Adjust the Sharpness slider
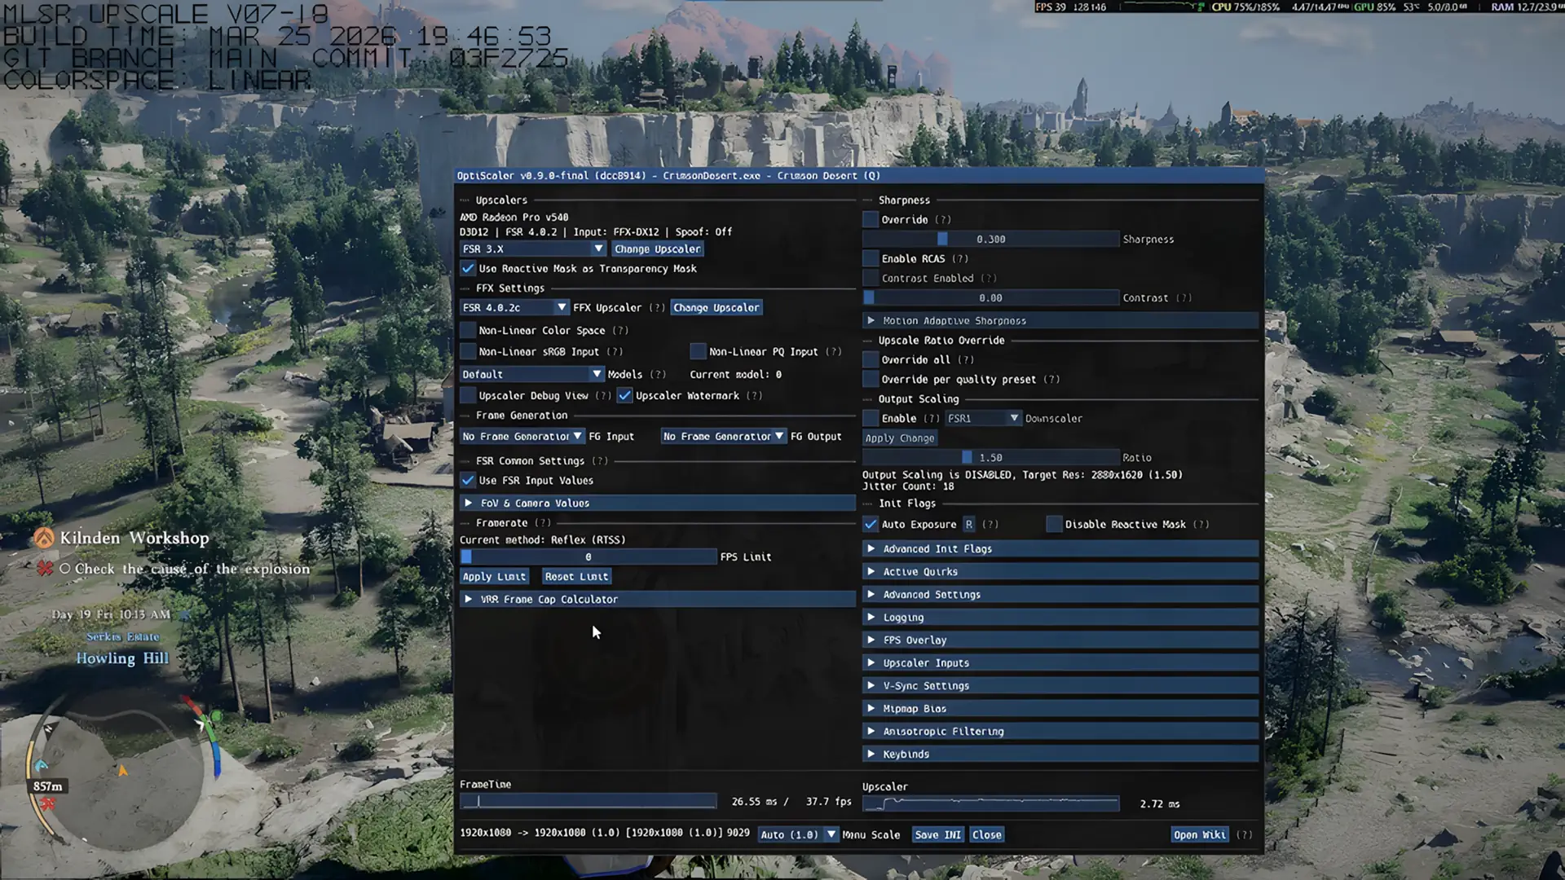This screenshot has height=880, width=1565. [x=990, y=240]
